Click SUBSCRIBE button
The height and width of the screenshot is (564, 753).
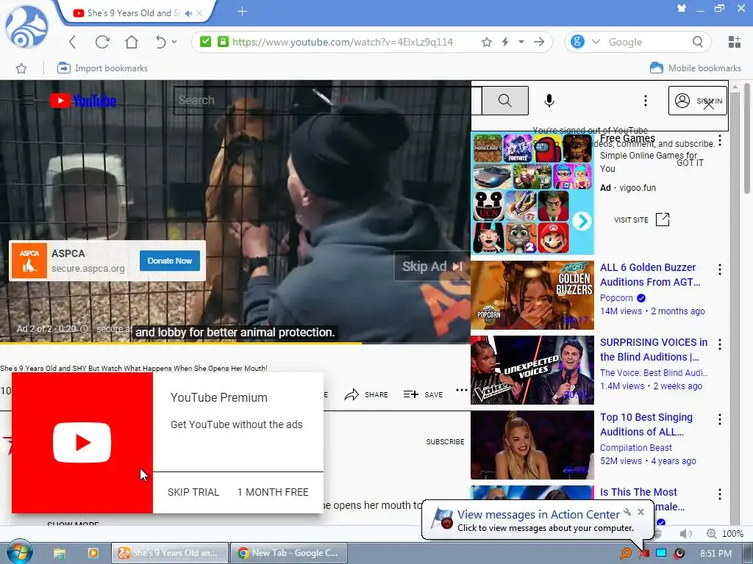point(445,441)
